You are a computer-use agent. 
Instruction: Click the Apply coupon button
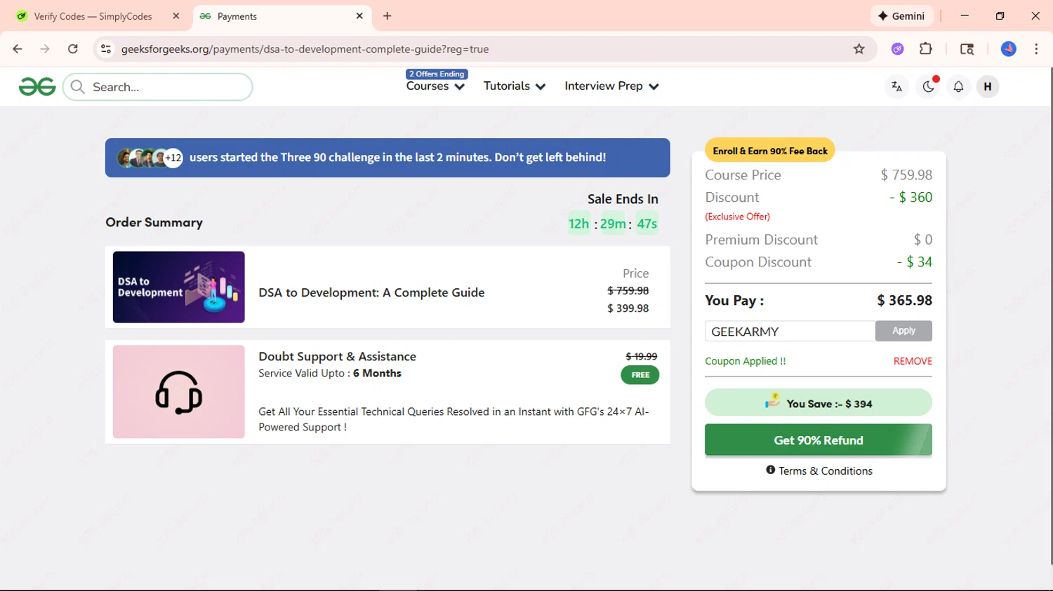tap(903, 331)
